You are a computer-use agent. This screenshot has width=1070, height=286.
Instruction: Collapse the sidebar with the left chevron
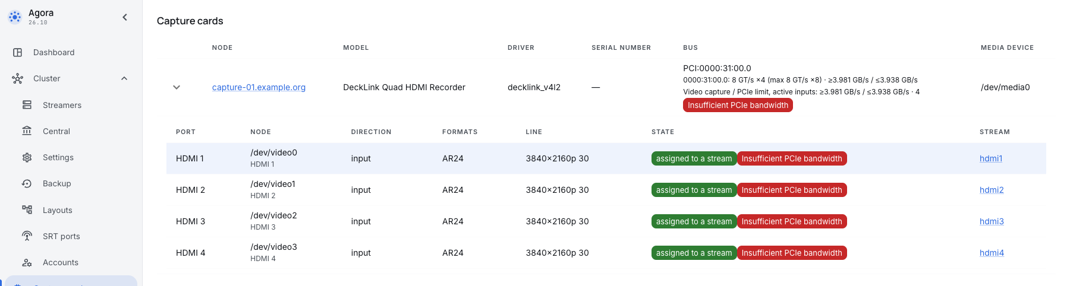click(125, 17)
